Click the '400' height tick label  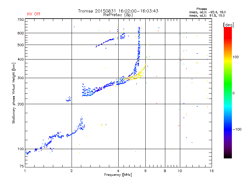(x=21, y=59)
